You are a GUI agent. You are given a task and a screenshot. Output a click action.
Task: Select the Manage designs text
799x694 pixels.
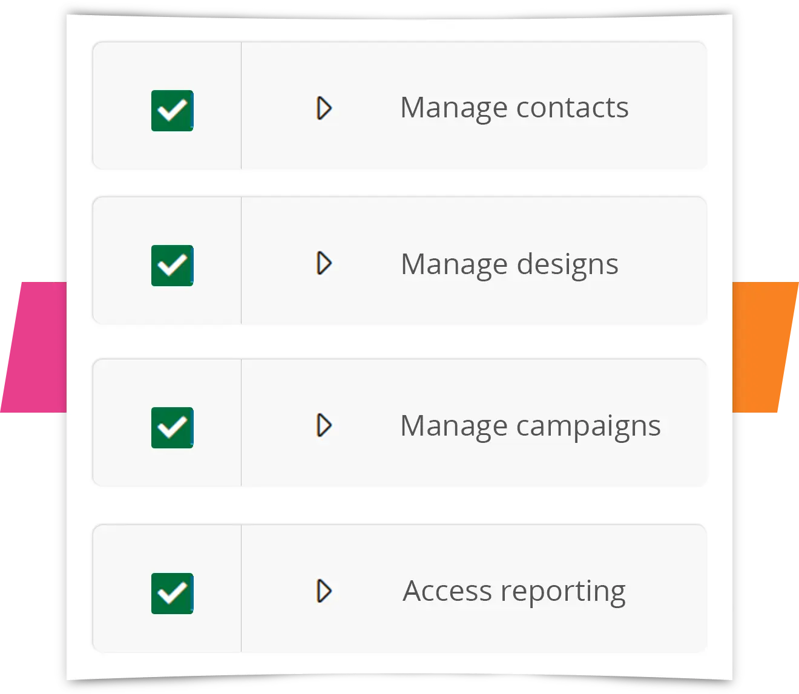coord(510,264)
